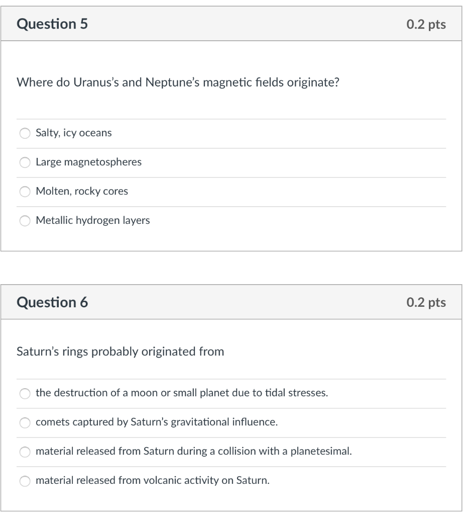463x515 pixels.
Task: Click the 'Saturn's rings probably originated from' prompt
Action: coord(121,352)
